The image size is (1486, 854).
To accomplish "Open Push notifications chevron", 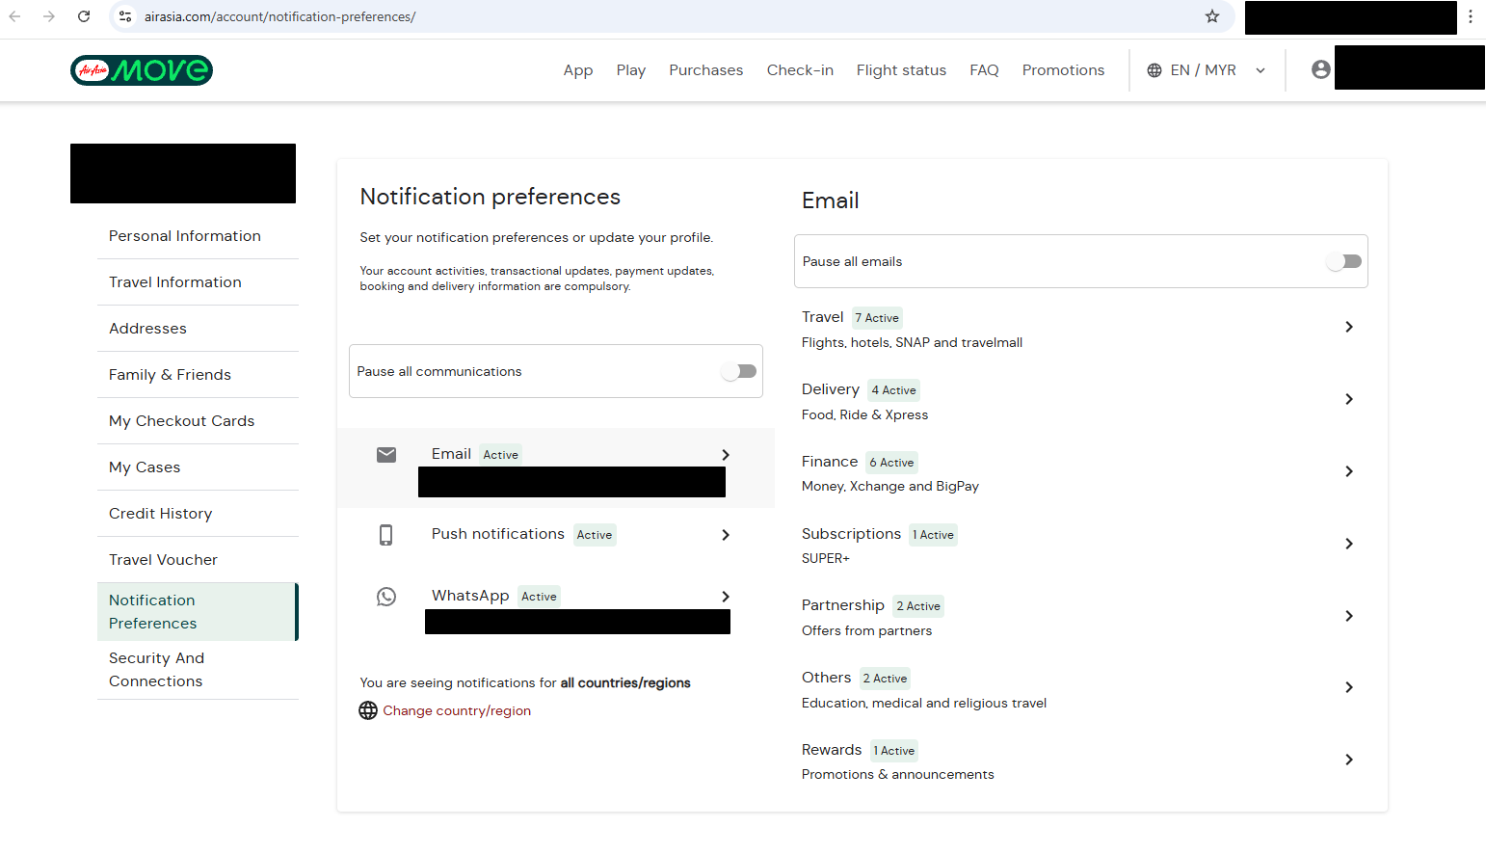I will [x=726, y=535].
